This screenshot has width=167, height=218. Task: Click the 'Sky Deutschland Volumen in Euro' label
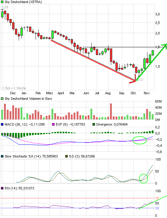[28, 99]
